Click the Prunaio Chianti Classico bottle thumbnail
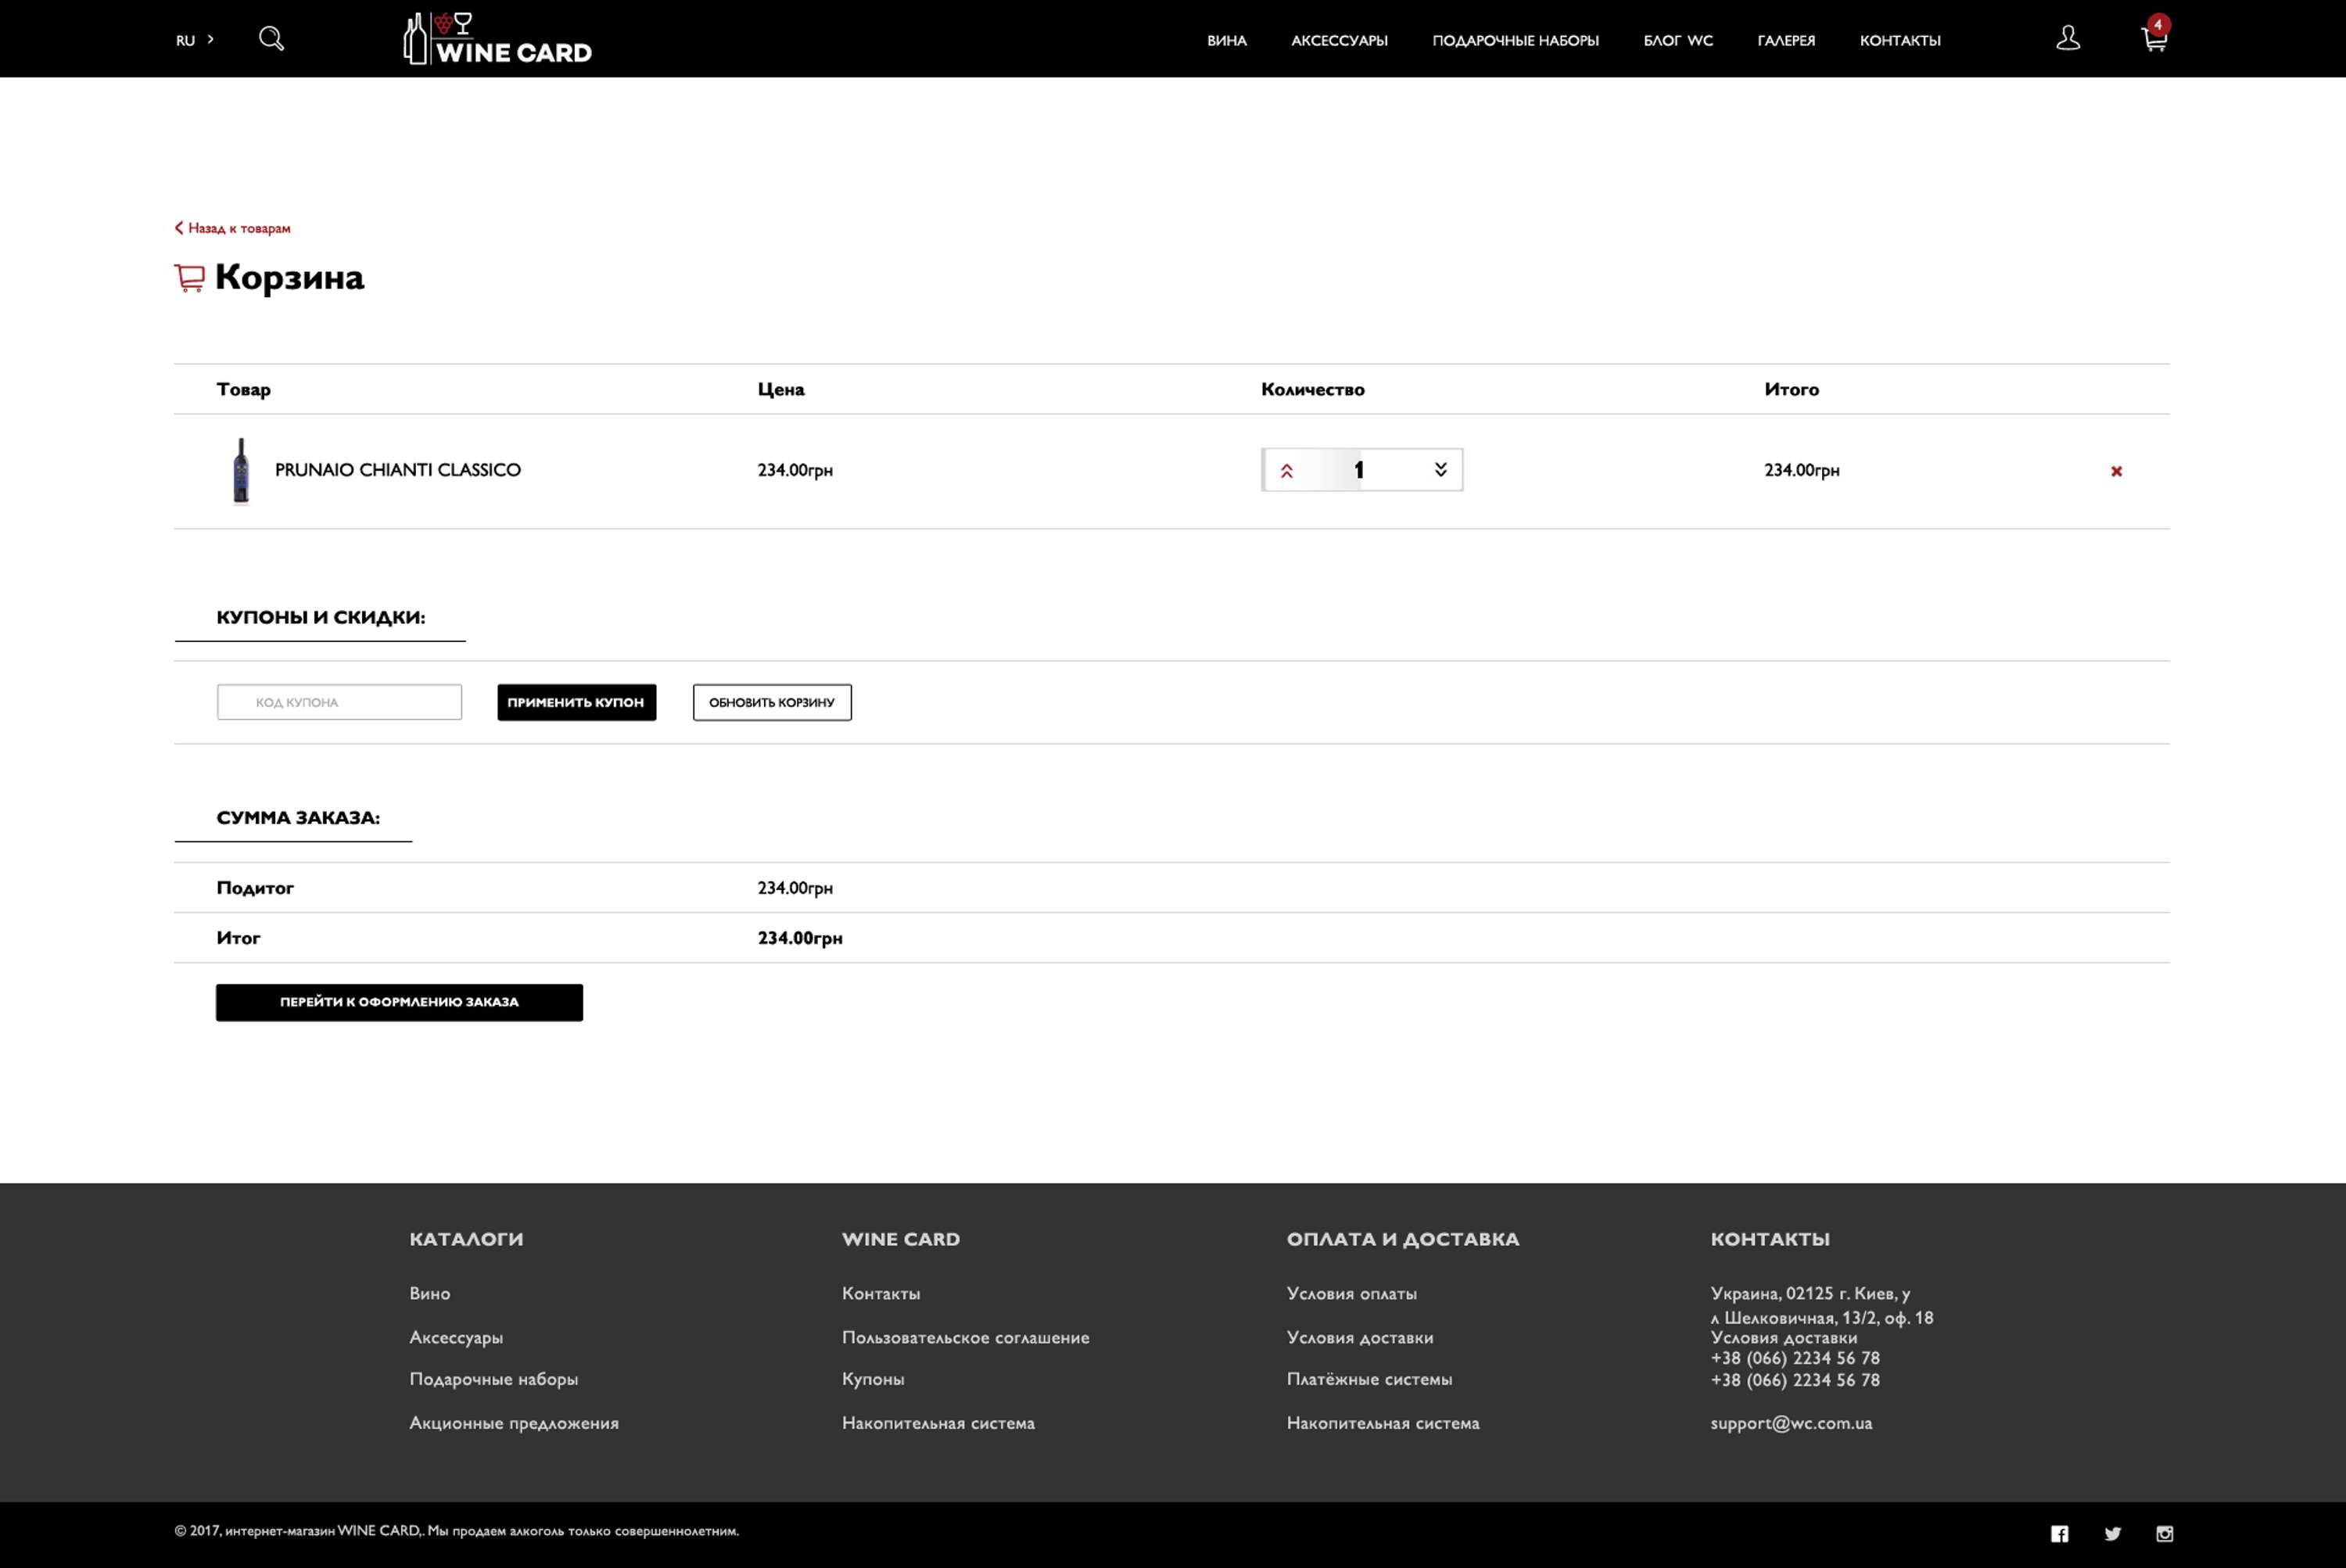 pos(241,471)
